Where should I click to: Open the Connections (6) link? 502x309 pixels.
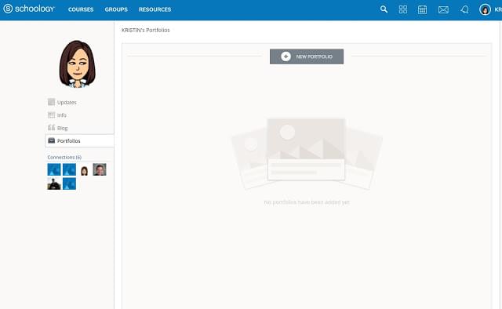coord(64,157)
